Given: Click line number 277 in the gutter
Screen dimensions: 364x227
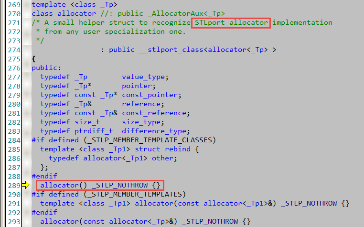Looking at the screenshot, I should (14, 77).
